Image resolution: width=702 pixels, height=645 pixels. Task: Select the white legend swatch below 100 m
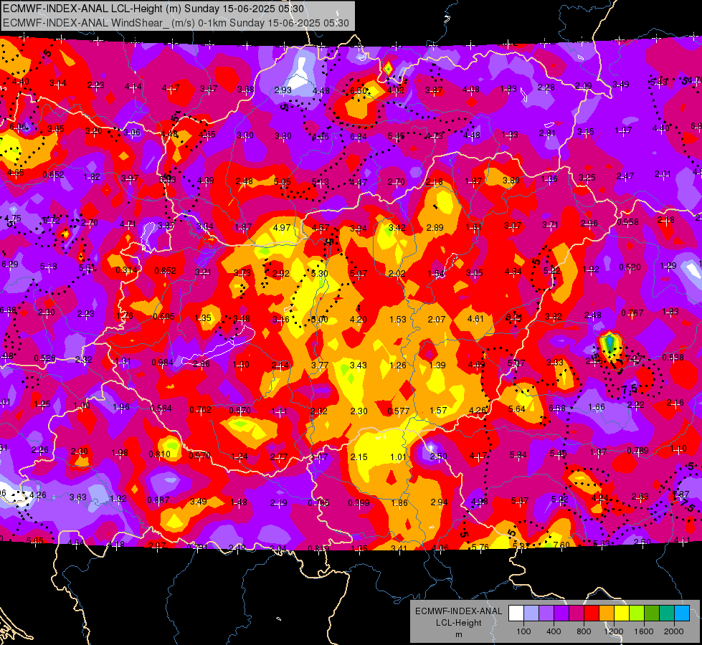click(516, 613)
